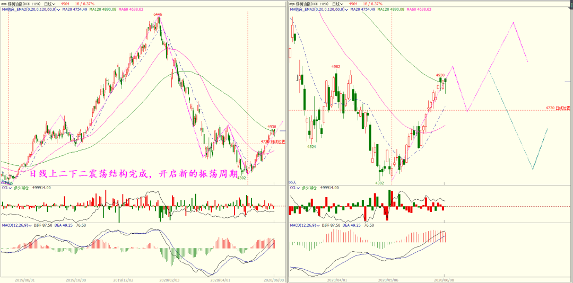Click DIFF 87.50 in left MACD panel
The height and width of the screenshot is (283, 573).
pos(43,226)
